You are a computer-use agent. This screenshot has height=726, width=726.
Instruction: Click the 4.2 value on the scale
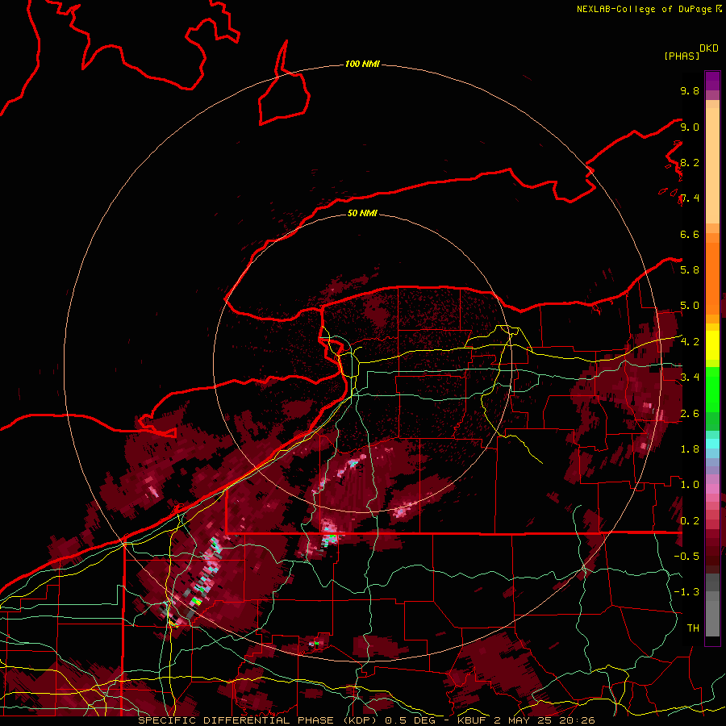click(x=690, y=342)
